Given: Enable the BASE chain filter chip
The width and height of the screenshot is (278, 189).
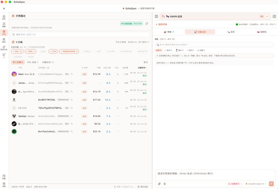Looking at the screenshot, I should click(42, 51).
